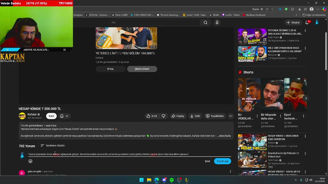This screenshot has height=184, width=328.
Task: Open the YouTube account avatar menu
Action: 317,22
